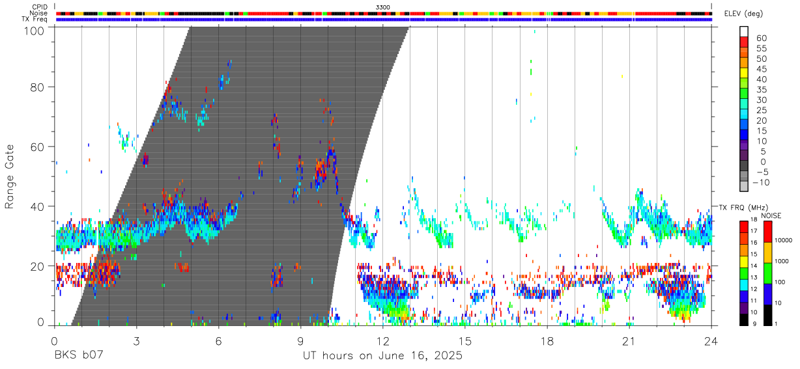800x369 pixels.
Task: Click the red 55–60 segment of the ELEV color bar
Action: (745, 42)
